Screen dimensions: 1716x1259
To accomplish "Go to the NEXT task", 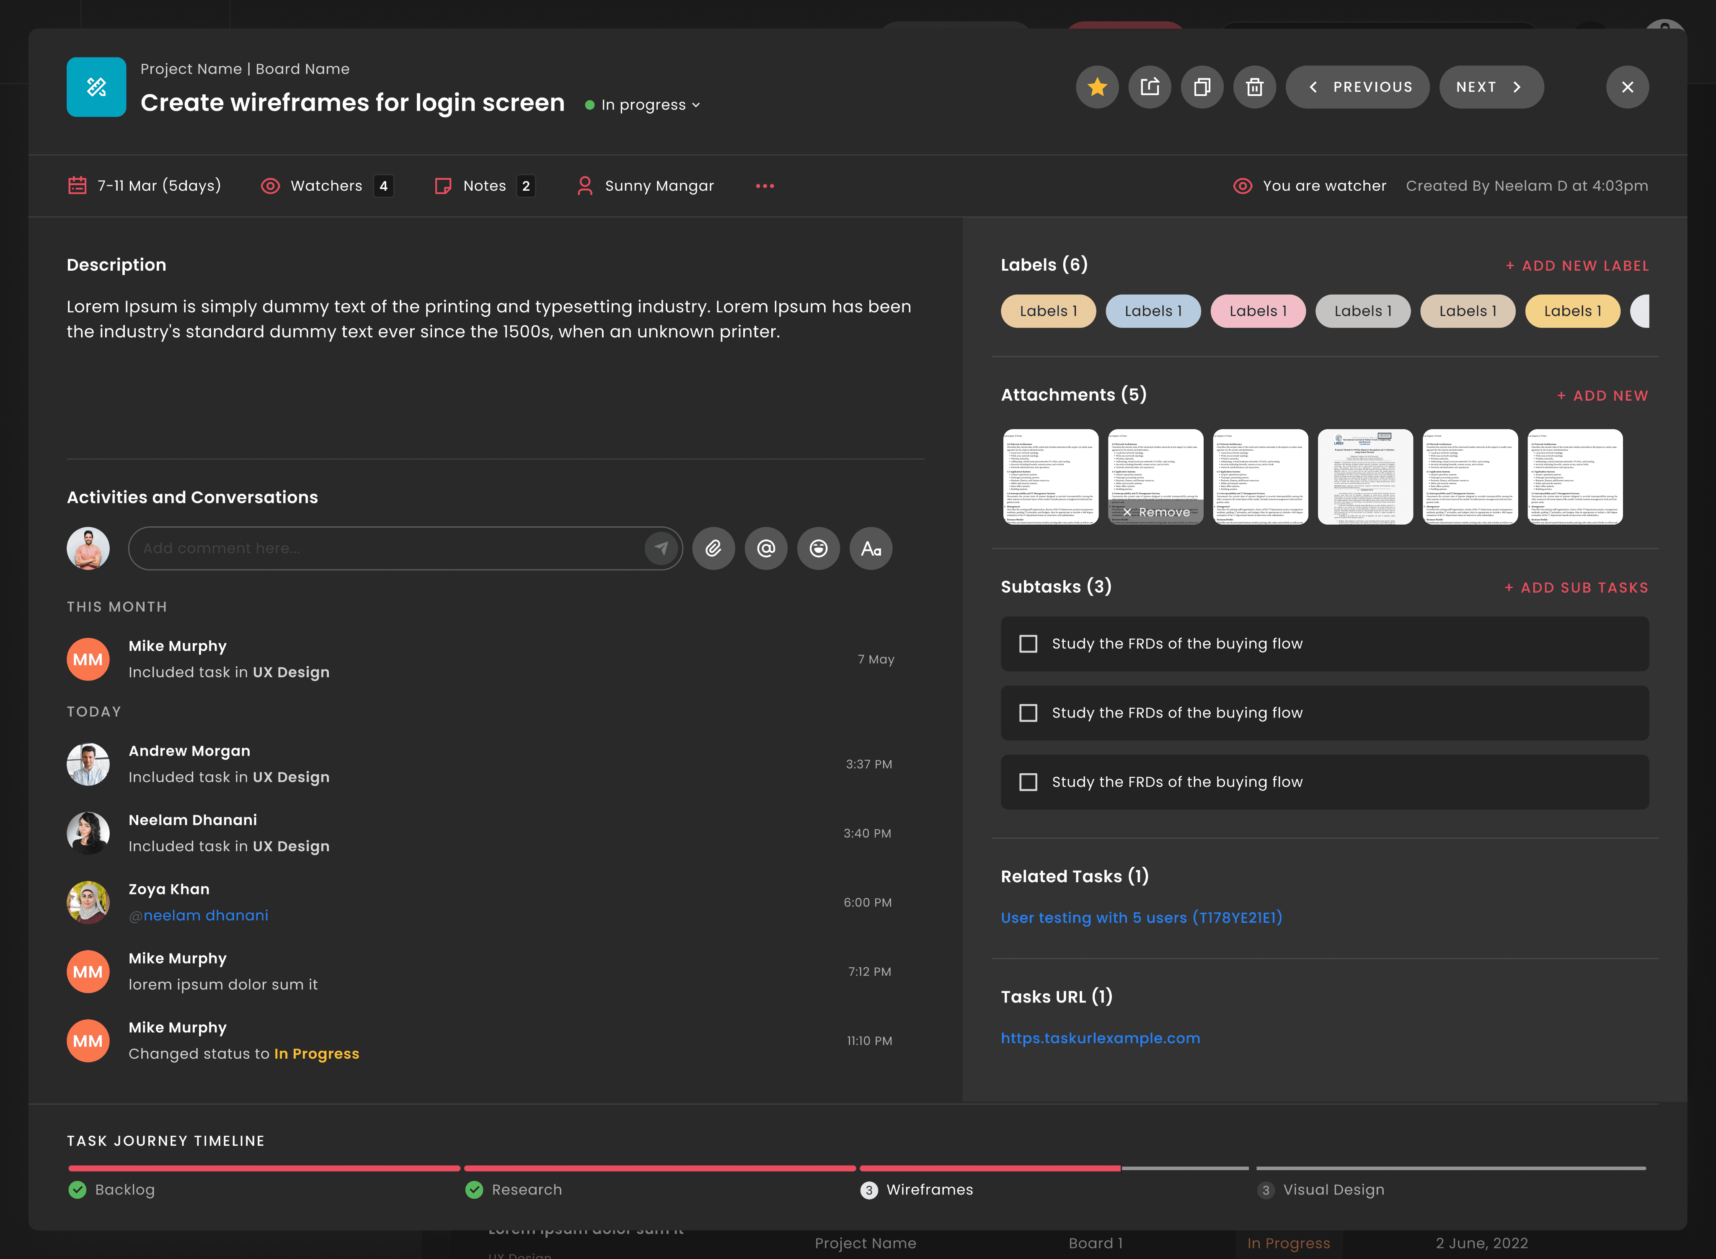I will [1491, 87].
